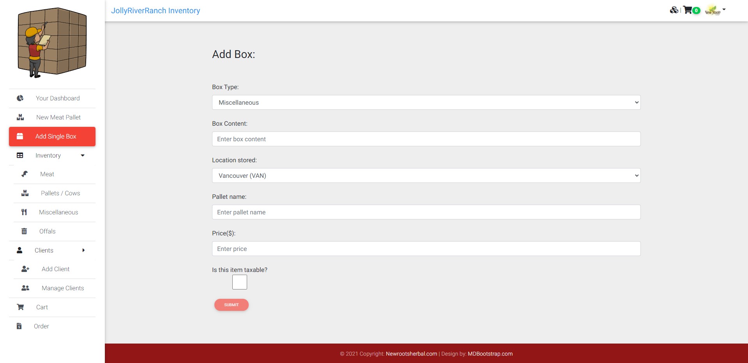This screenshot has width=748, height=363.
Task: Click the warehouse worker logo image
Action: [x=52, y=42]
